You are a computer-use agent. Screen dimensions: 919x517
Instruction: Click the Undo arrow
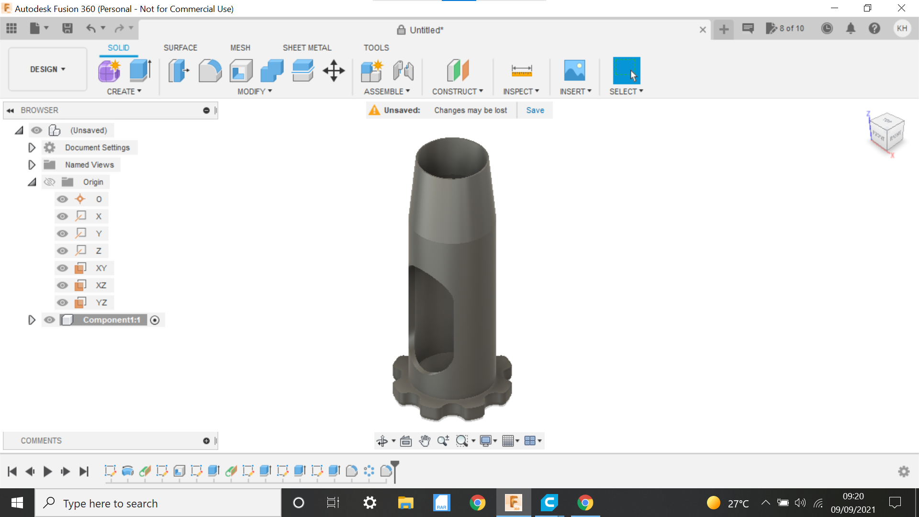(x=91, y=29)
